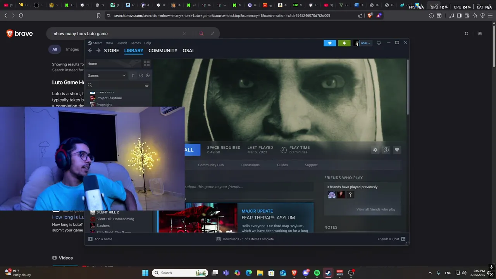
Task: Open game settings gear icon
Action: coord(375,150)
